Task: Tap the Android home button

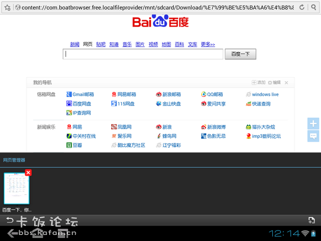Action: click(38, 233)
